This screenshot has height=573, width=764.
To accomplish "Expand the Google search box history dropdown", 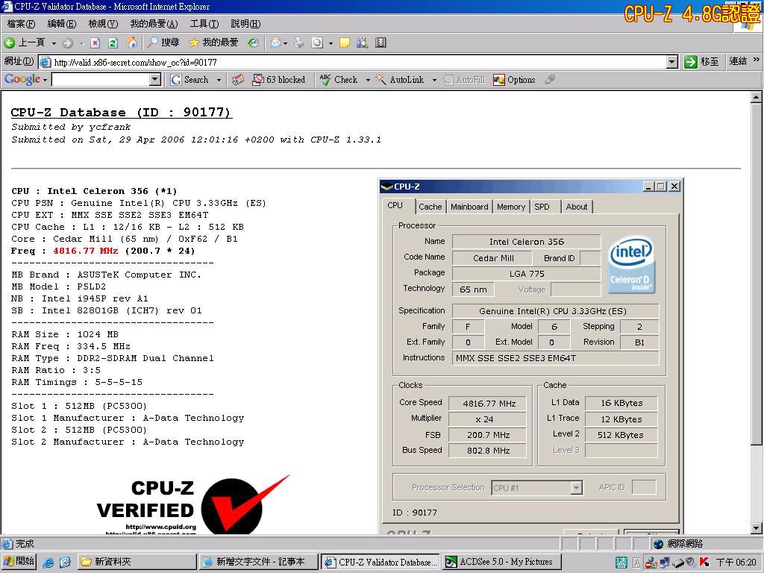I will click(155, 79).
